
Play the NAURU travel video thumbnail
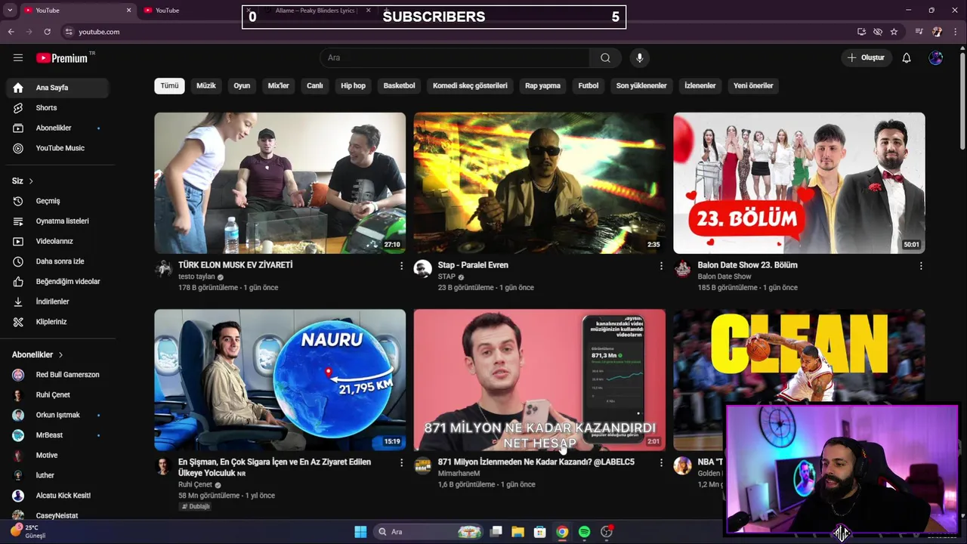pos(280,379)
